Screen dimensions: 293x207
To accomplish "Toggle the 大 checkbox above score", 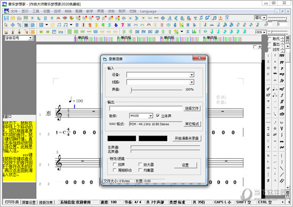I will (255, 47).
